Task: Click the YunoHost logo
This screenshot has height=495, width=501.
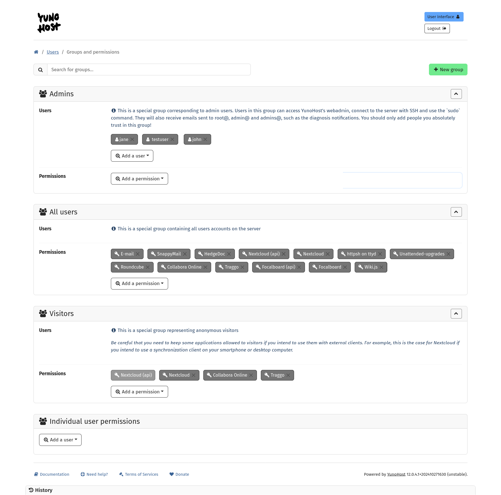Action: 49,22
